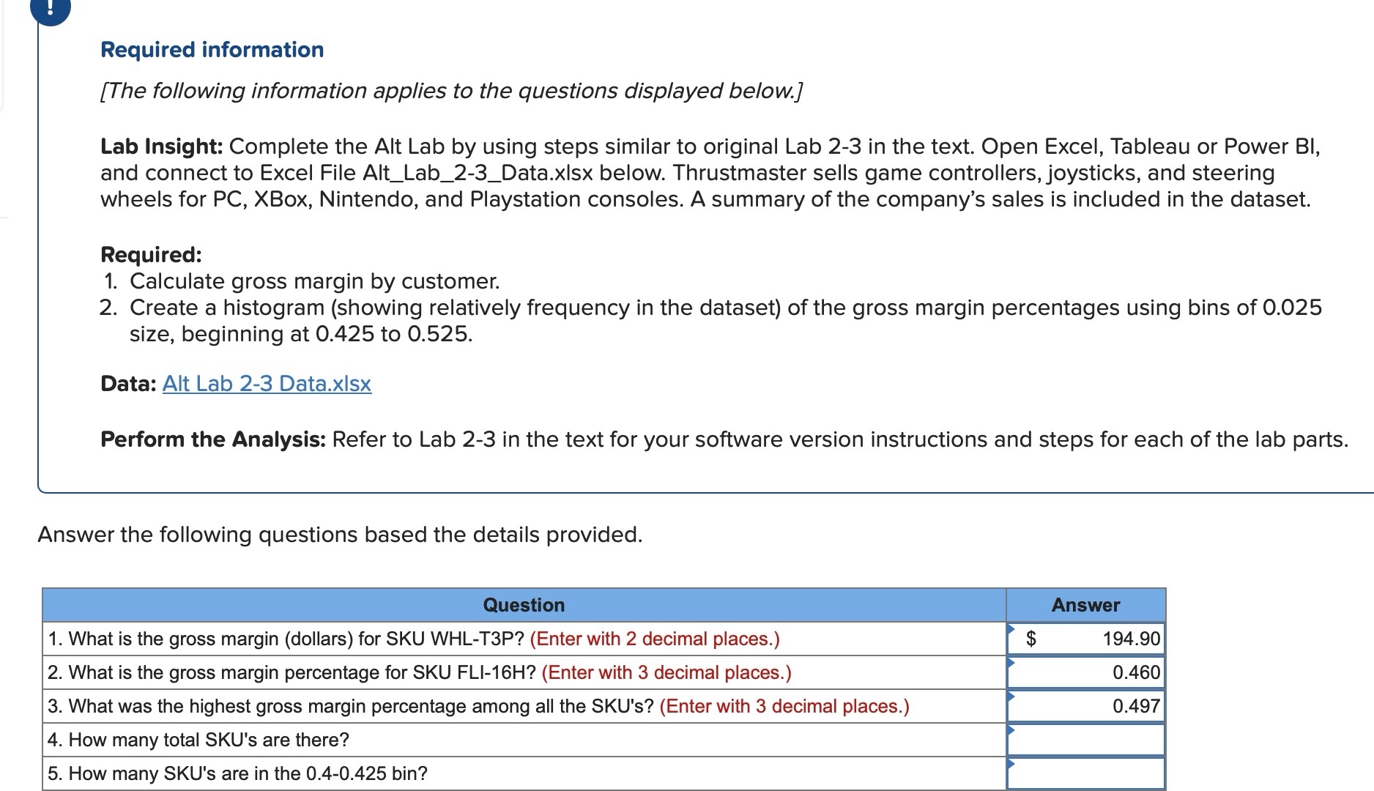Click 'Answer the following questions' instruction text

point(340,535)
